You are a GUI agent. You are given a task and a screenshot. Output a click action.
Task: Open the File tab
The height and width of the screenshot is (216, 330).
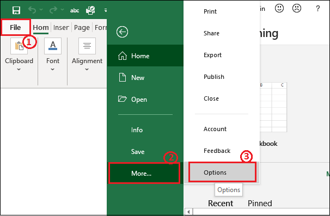(15, 27)
